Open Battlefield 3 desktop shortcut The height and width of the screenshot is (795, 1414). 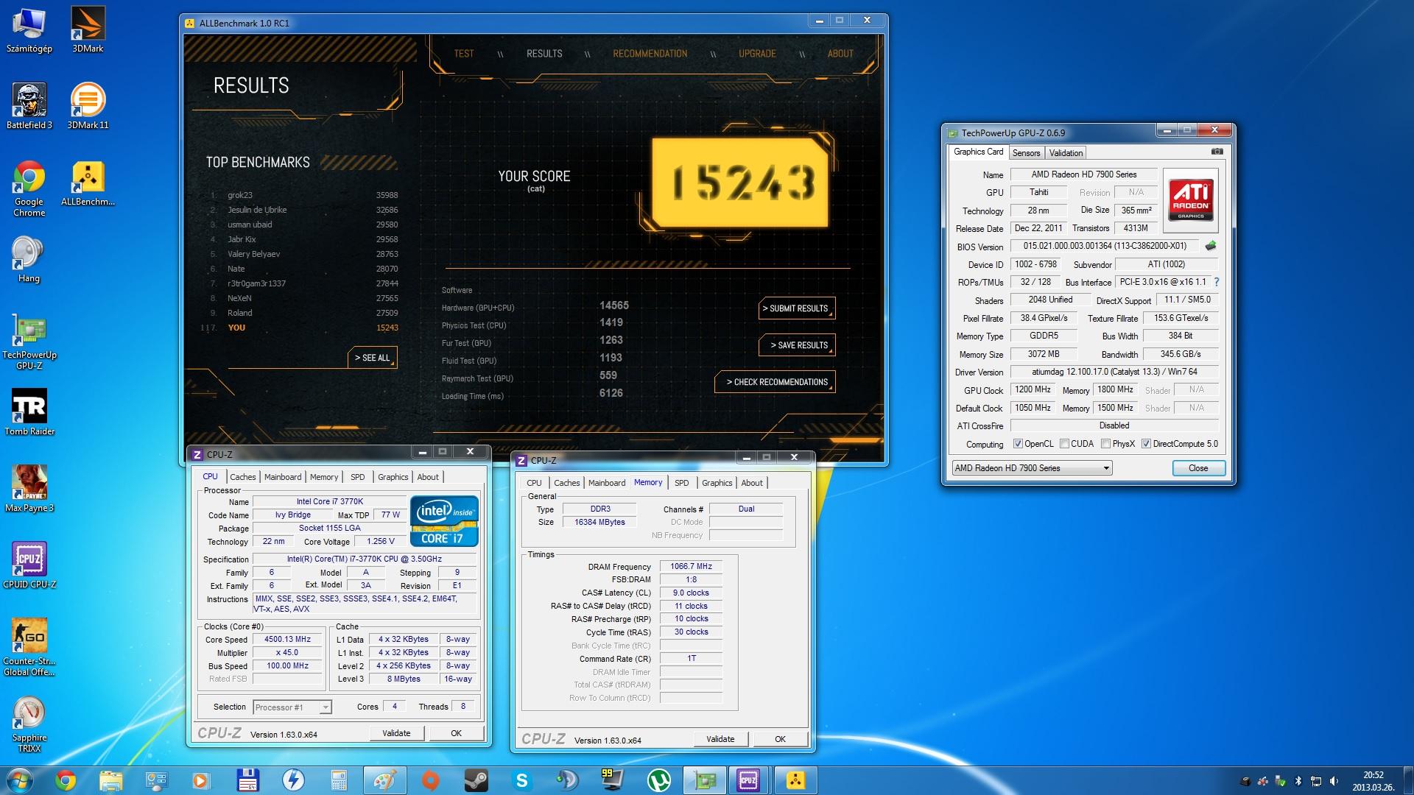[x=29, y=107]
